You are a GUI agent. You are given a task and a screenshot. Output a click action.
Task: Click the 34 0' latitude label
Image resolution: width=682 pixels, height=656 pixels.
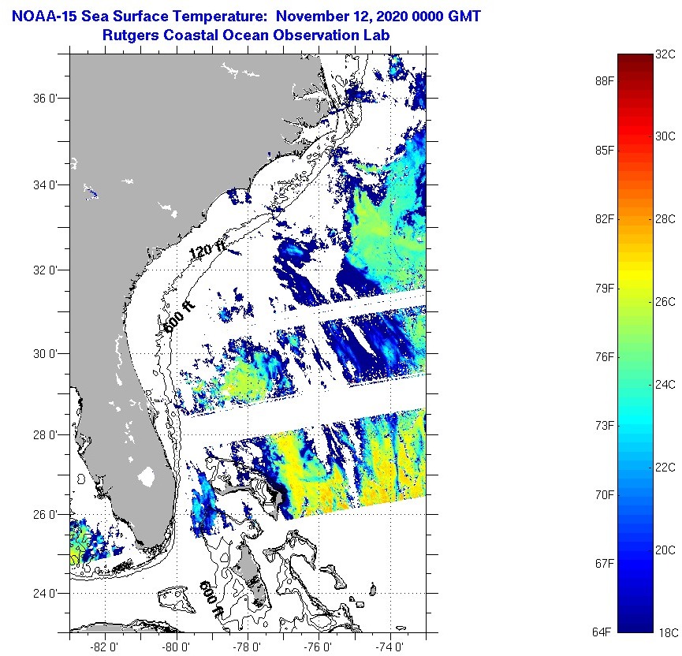[x=45, y=185]
